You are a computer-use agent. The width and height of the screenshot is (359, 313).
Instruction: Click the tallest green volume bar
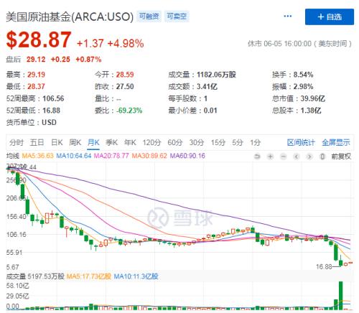pos(340,296)
